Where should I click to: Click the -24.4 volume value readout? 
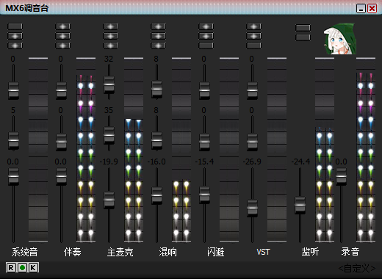pos(300,162)
